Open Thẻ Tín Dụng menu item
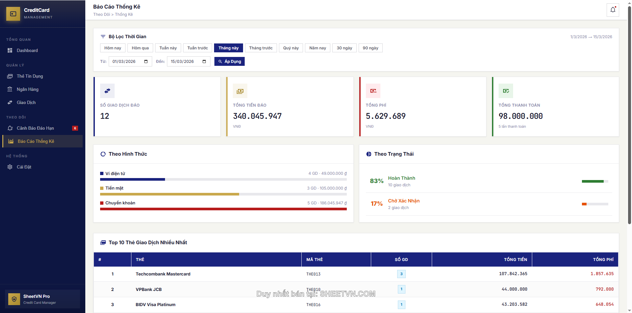Image resolution: width=632 pixels, height=313 pixels. coord(30,76)
